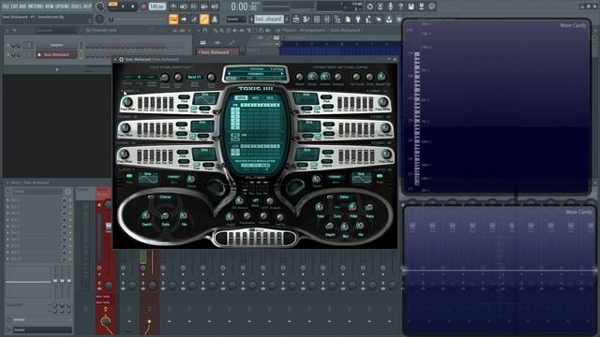Select the Sampler channel button
This screenshot has width=600, height=337.
(56, 45)
